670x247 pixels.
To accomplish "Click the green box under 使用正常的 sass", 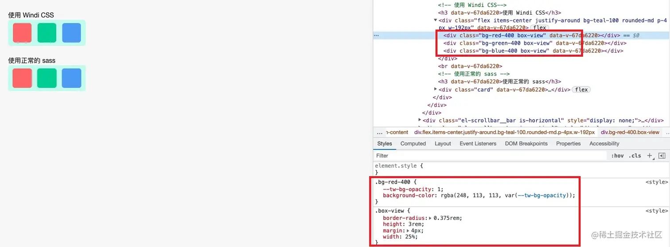I will click(x=47, y=78).
